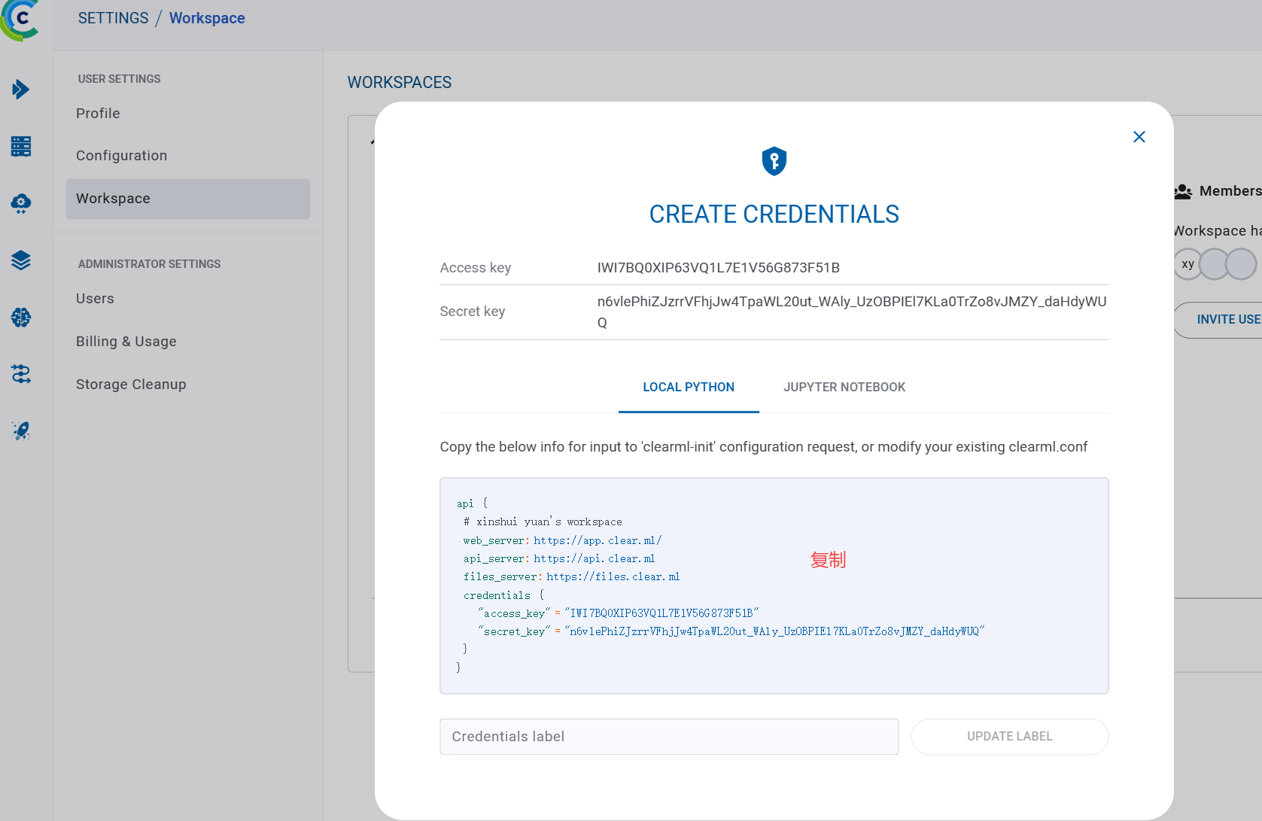Open Reports from the layers icon
This screenshot has width=1262, height=821.
(x=21, y=260)
